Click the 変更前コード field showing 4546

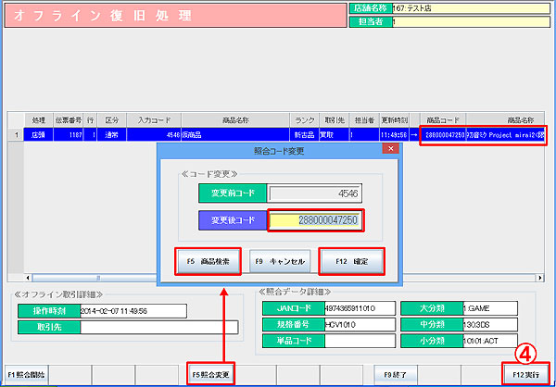click(315, 193)
